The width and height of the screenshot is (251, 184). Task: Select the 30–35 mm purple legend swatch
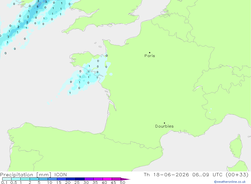pyautogui.click(x=89, y=179)
